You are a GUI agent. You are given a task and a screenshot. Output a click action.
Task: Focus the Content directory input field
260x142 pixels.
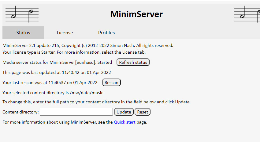click(76, 112)
